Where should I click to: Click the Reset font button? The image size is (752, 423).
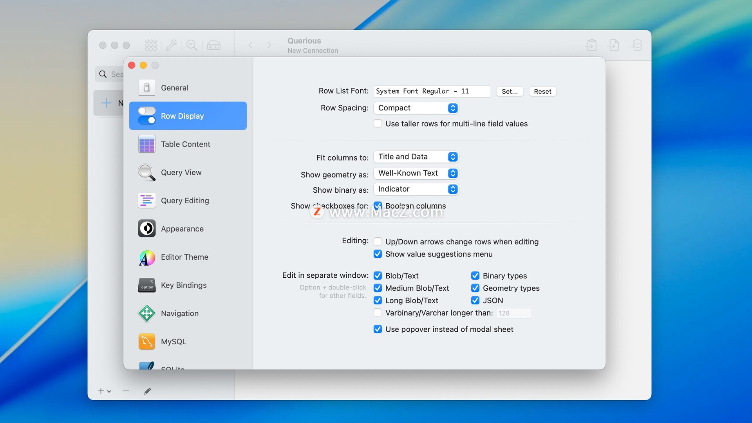point(542,91)
